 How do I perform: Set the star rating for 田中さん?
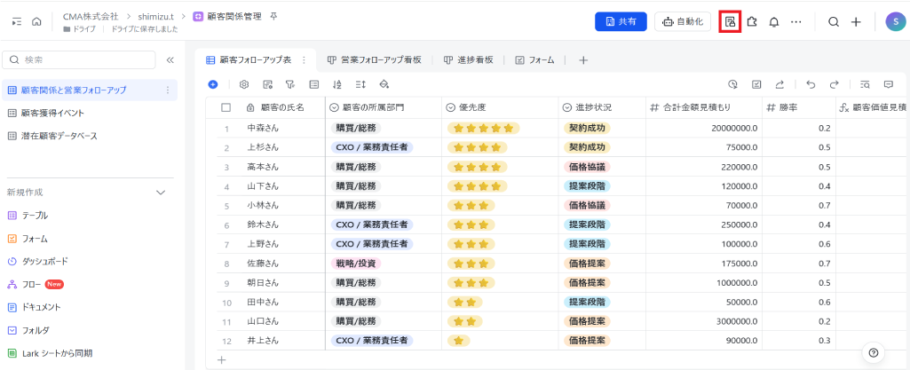coord(464,302)
